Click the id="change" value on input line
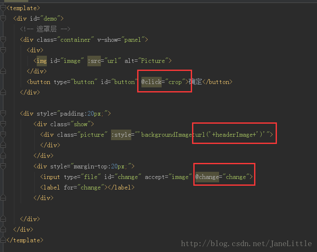This screenshot has height=252, width=317. (x=128, y=177)
